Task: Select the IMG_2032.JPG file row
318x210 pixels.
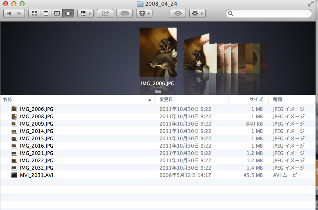Action: [x=158, y=168]
